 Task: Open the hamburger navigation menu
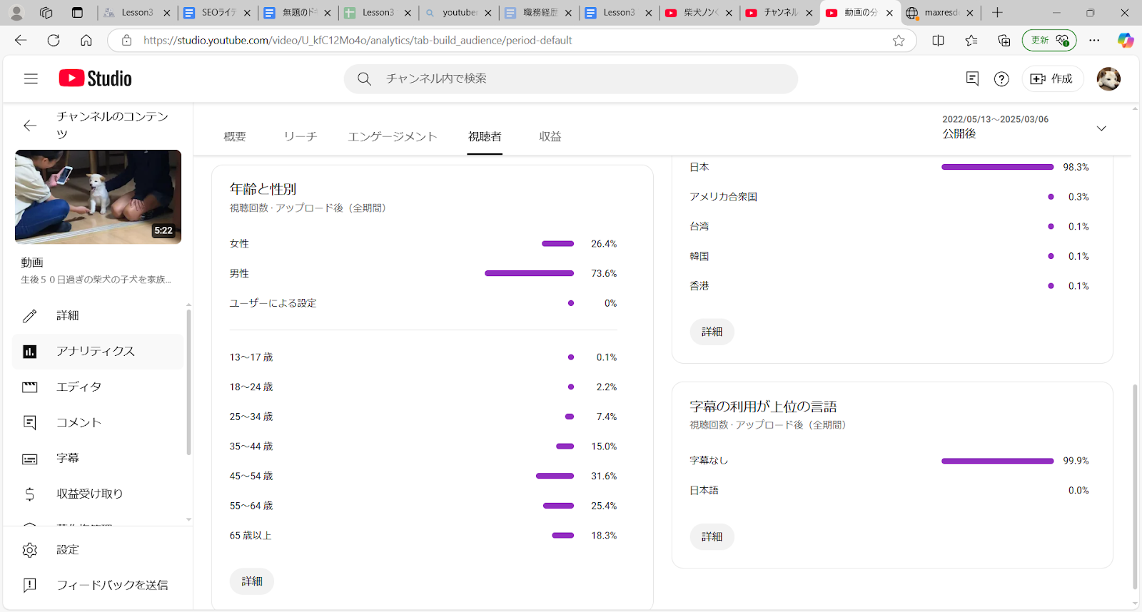coord(31,78)
